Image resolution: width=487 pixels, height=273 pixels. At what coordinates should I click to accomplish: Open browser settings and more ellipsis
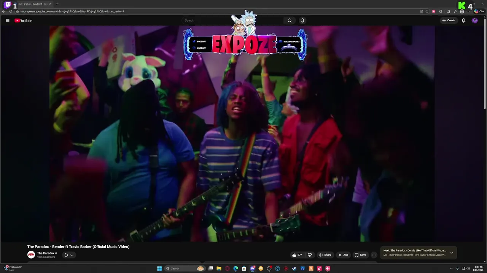(x=469, y=11)
